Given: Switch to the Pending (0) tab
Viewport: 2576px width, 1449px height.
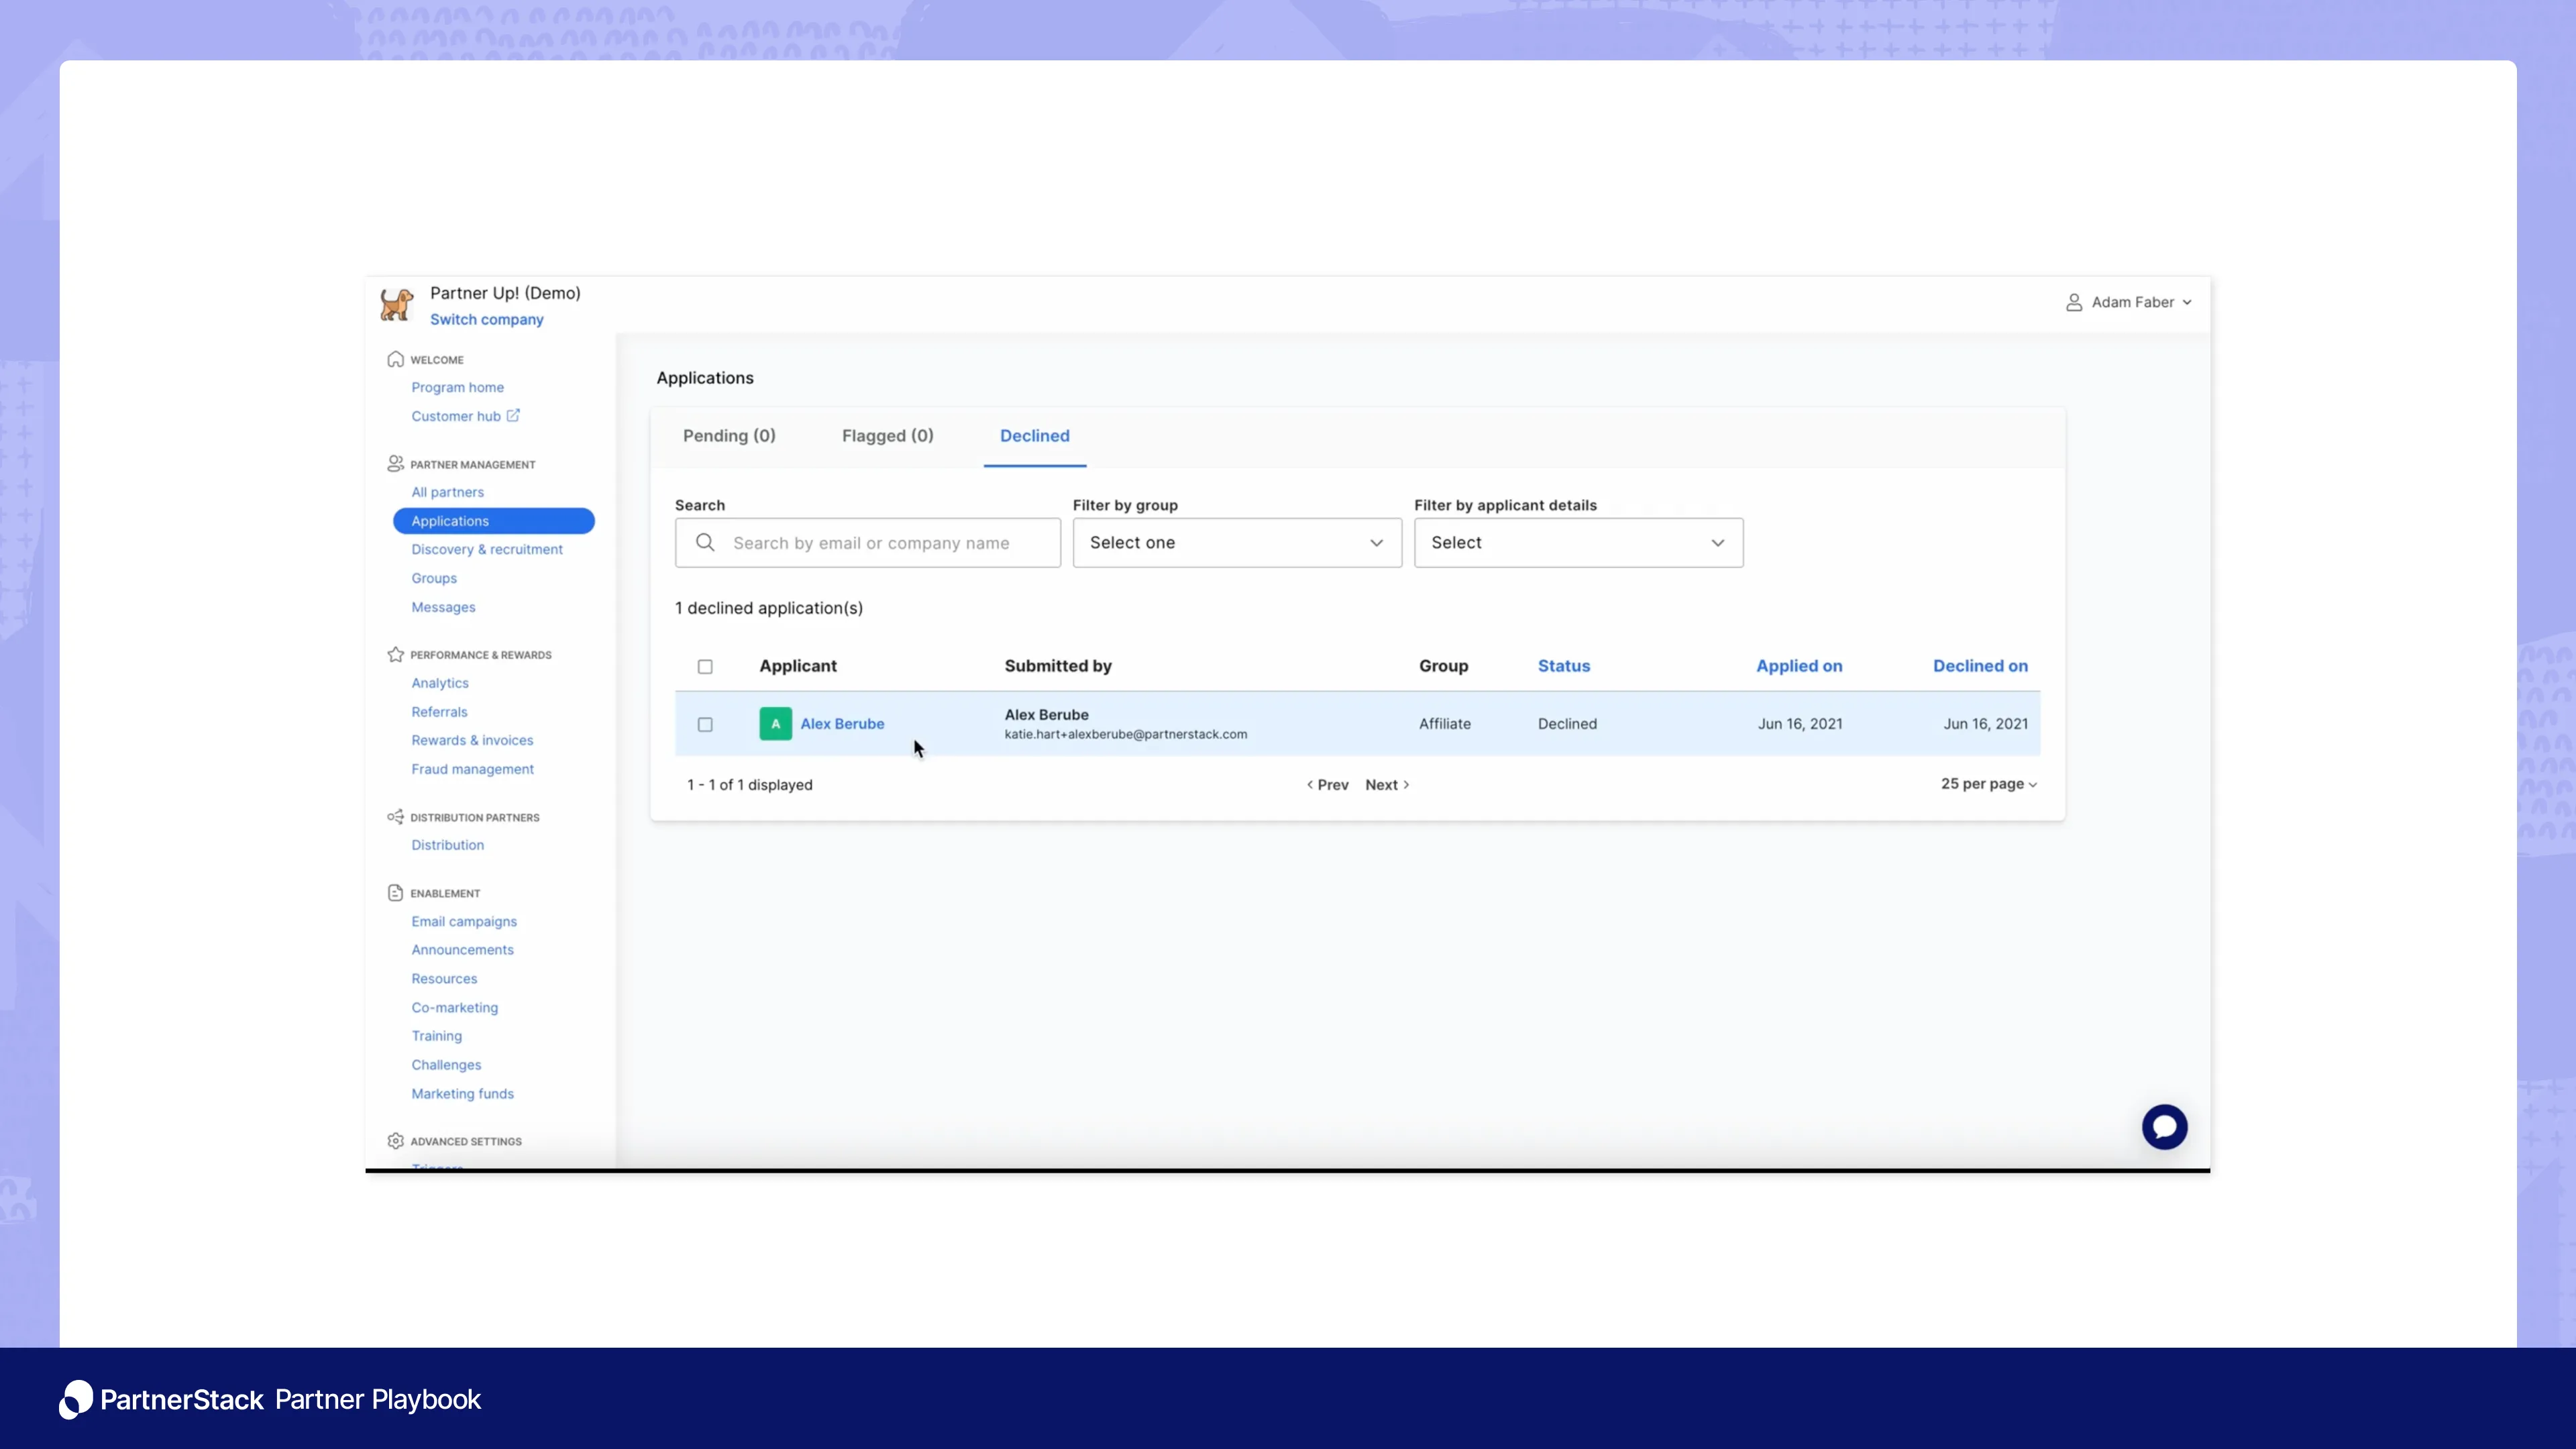Looking at the screenshot, I should click(729, 436).
